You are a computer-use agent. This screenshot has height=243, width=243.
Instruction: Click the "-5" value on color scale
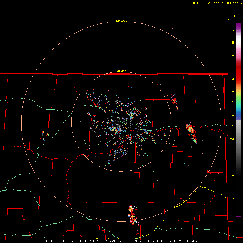[x=232, y=174]
